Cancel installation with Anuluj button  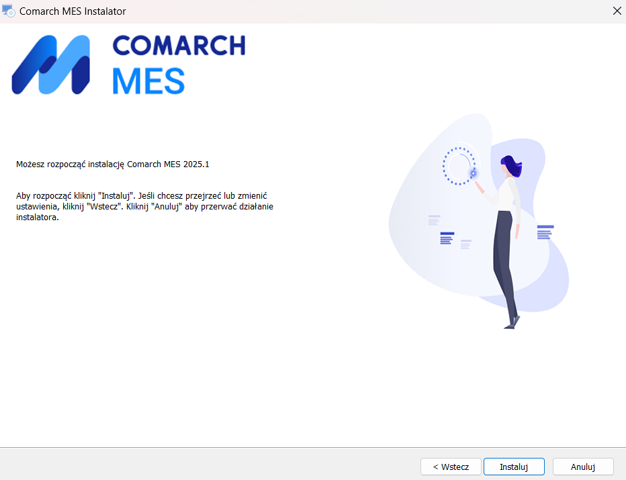pos(583,467)
